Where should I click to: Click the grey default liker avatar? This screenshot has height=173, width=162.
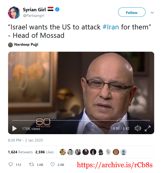(x=124, y=152)
